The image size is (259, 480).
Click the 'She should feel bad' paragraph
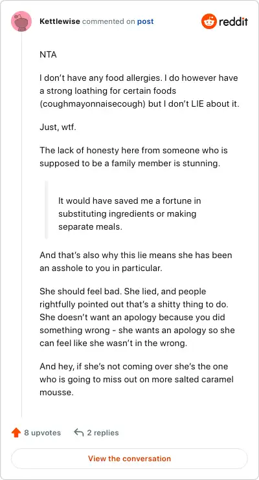coord(137,317)
